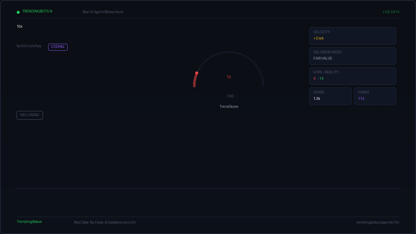
Task: Click the 1.3k stars value
Action: (317, 98)
